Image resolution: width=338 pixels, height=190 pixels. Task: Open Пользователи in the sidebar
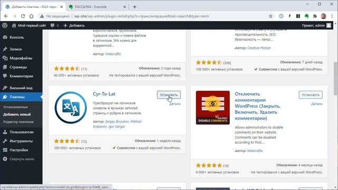21,132
